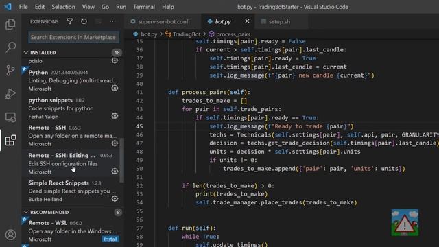Open manage gear for python snippets

click(x=115, y=116)
